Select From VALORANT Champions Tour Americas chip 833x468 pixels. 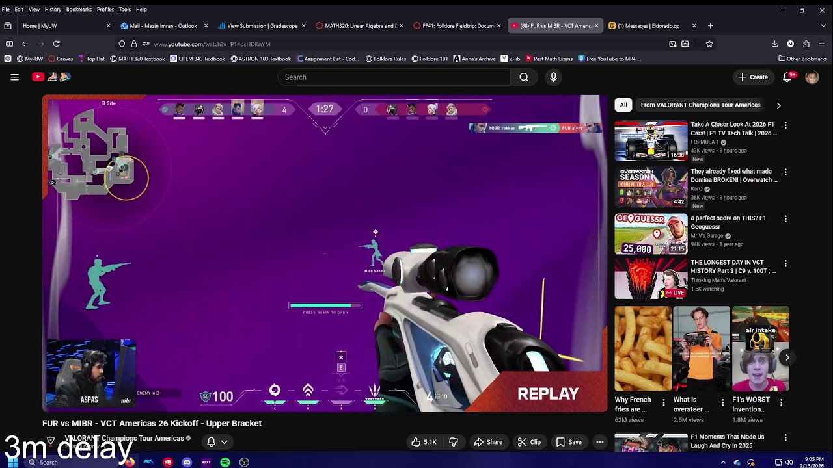tap(700, 105)
